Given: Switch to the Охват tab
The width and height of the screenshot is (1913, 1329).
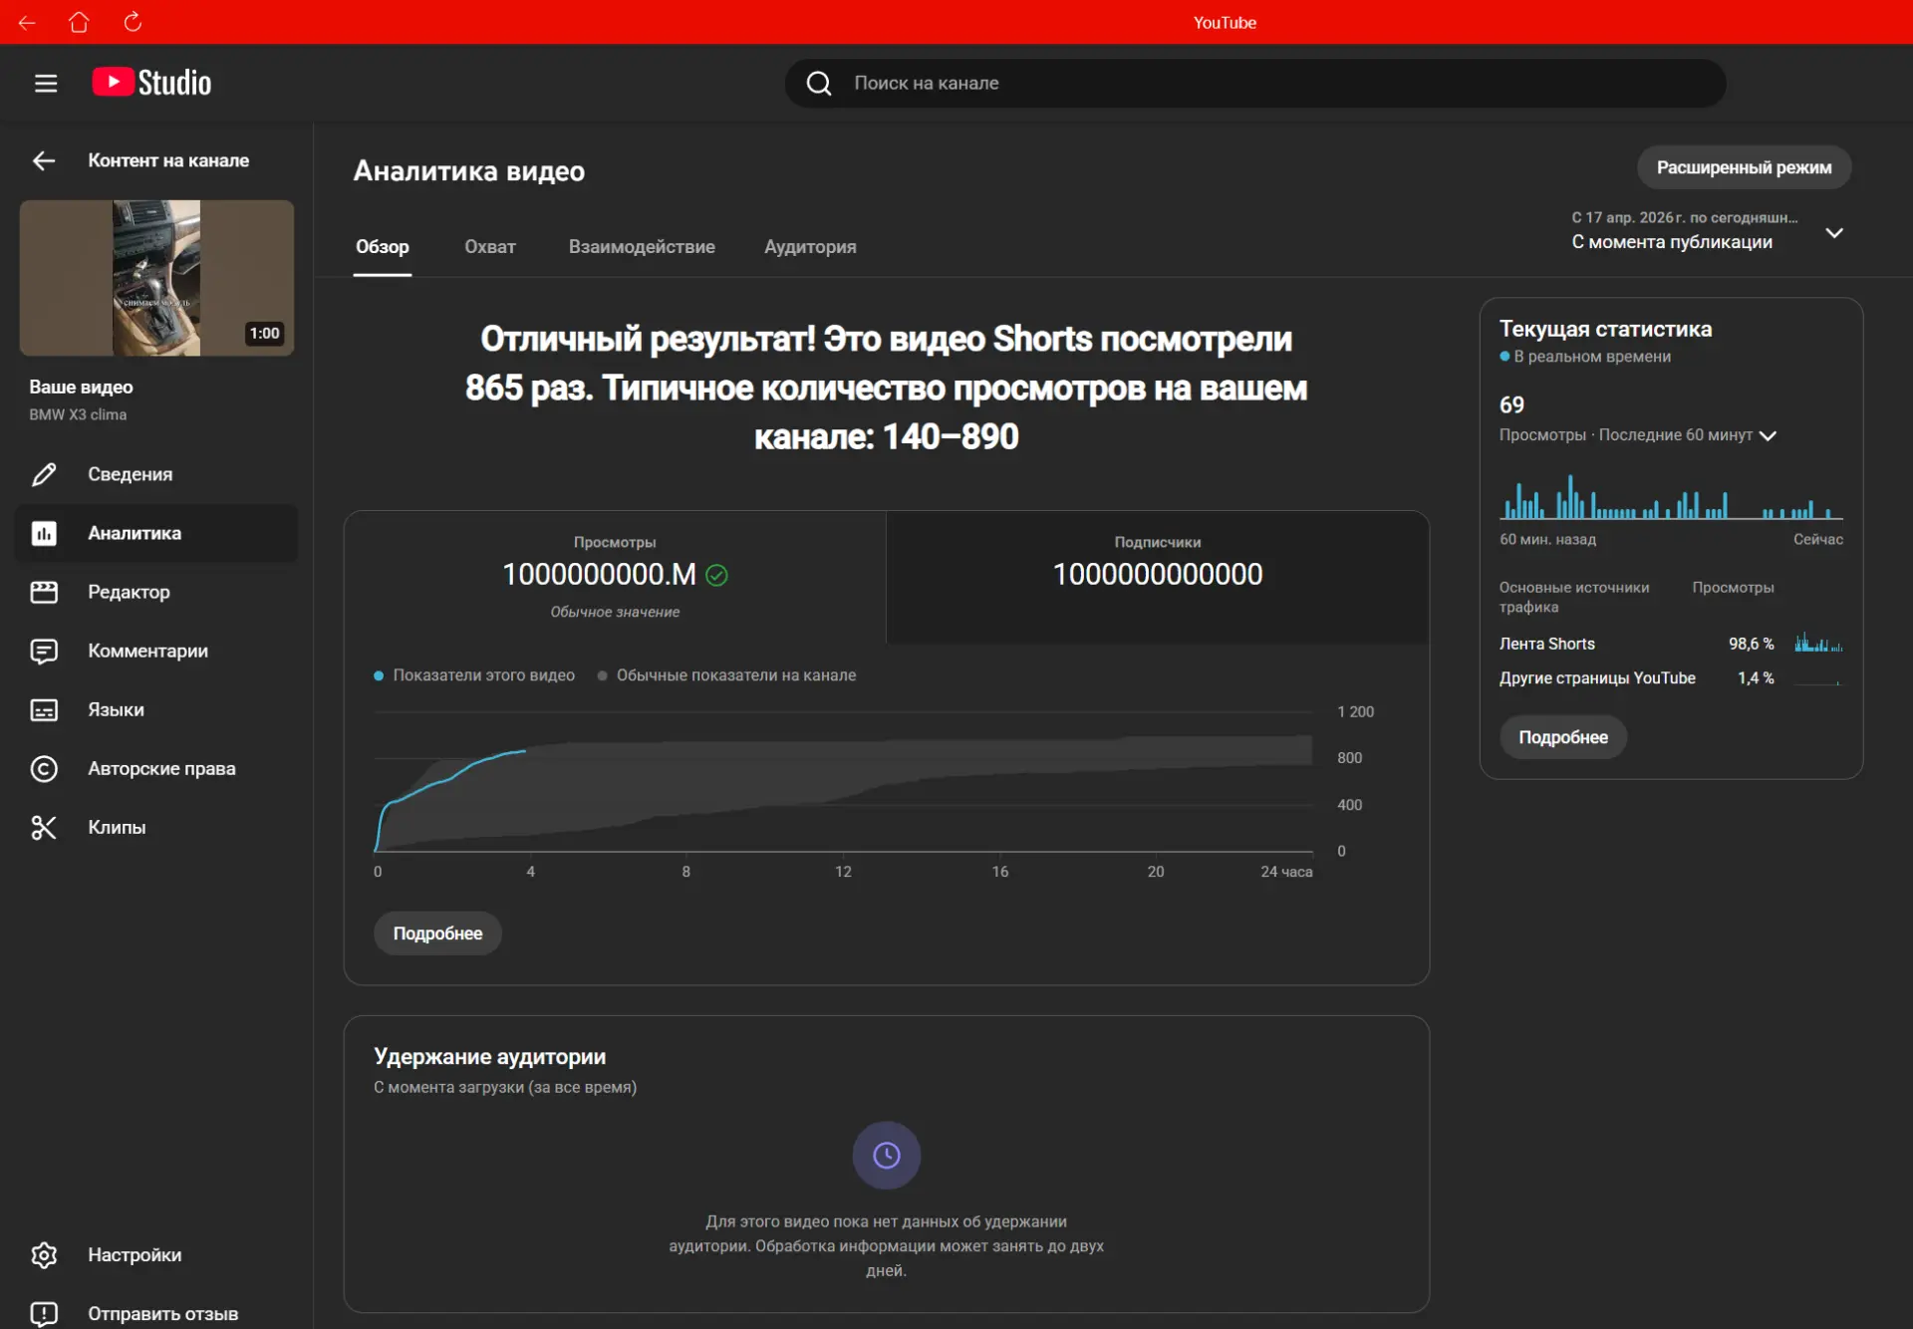Looking at the screenshot, I should (490, 246).
